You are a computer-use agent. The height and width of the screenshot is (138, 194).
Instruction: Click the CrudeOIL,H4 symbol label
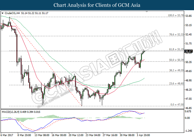click(12, 13)
